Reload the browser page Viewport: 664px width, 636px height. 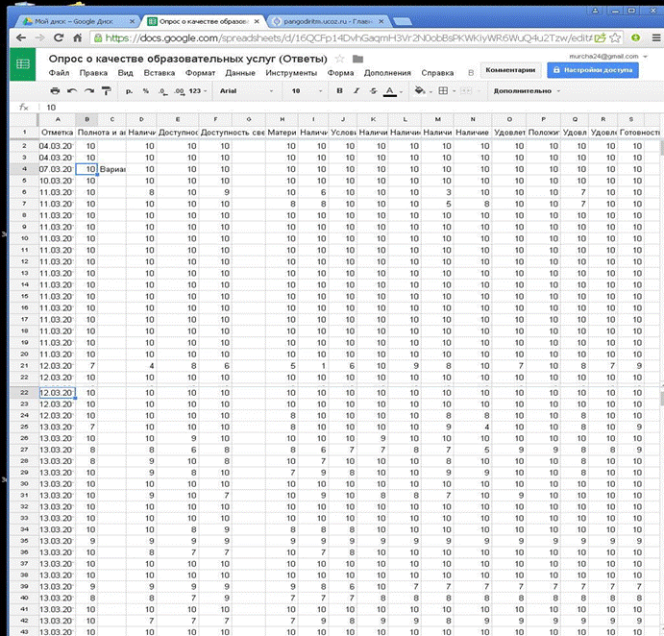click(x=59, y=37)
